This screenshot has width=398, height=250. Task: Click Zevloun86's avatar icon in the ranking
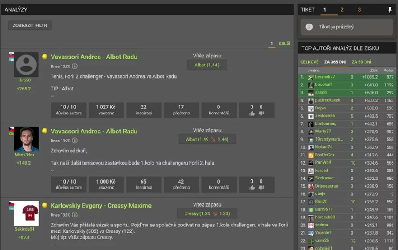311,116
